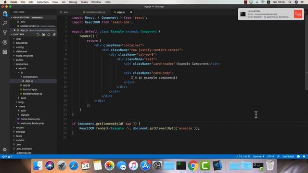
Task: Click New File icon in CHATAPP header
Action: click(x=38, y=35)
